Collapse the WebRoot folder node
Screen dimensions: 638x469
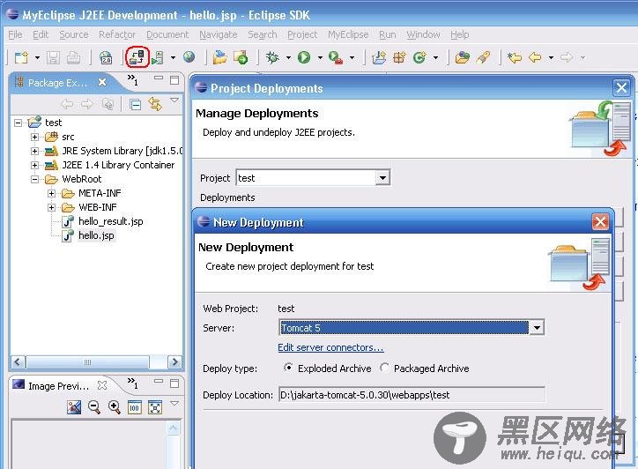coord(34,179)
